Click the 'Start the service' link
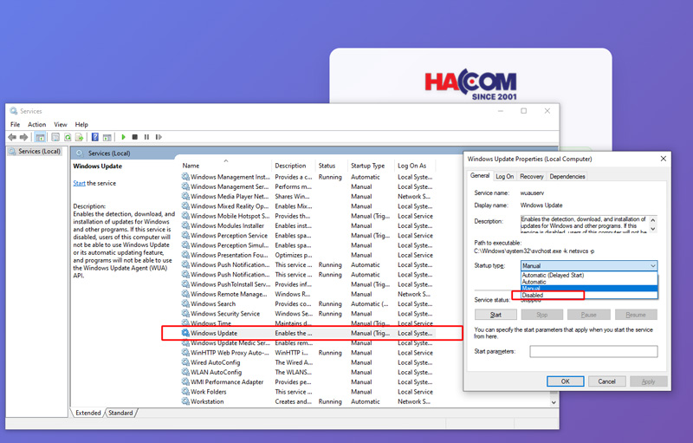Viewport: 693px width, 443px height. click(x=79, y=183)
